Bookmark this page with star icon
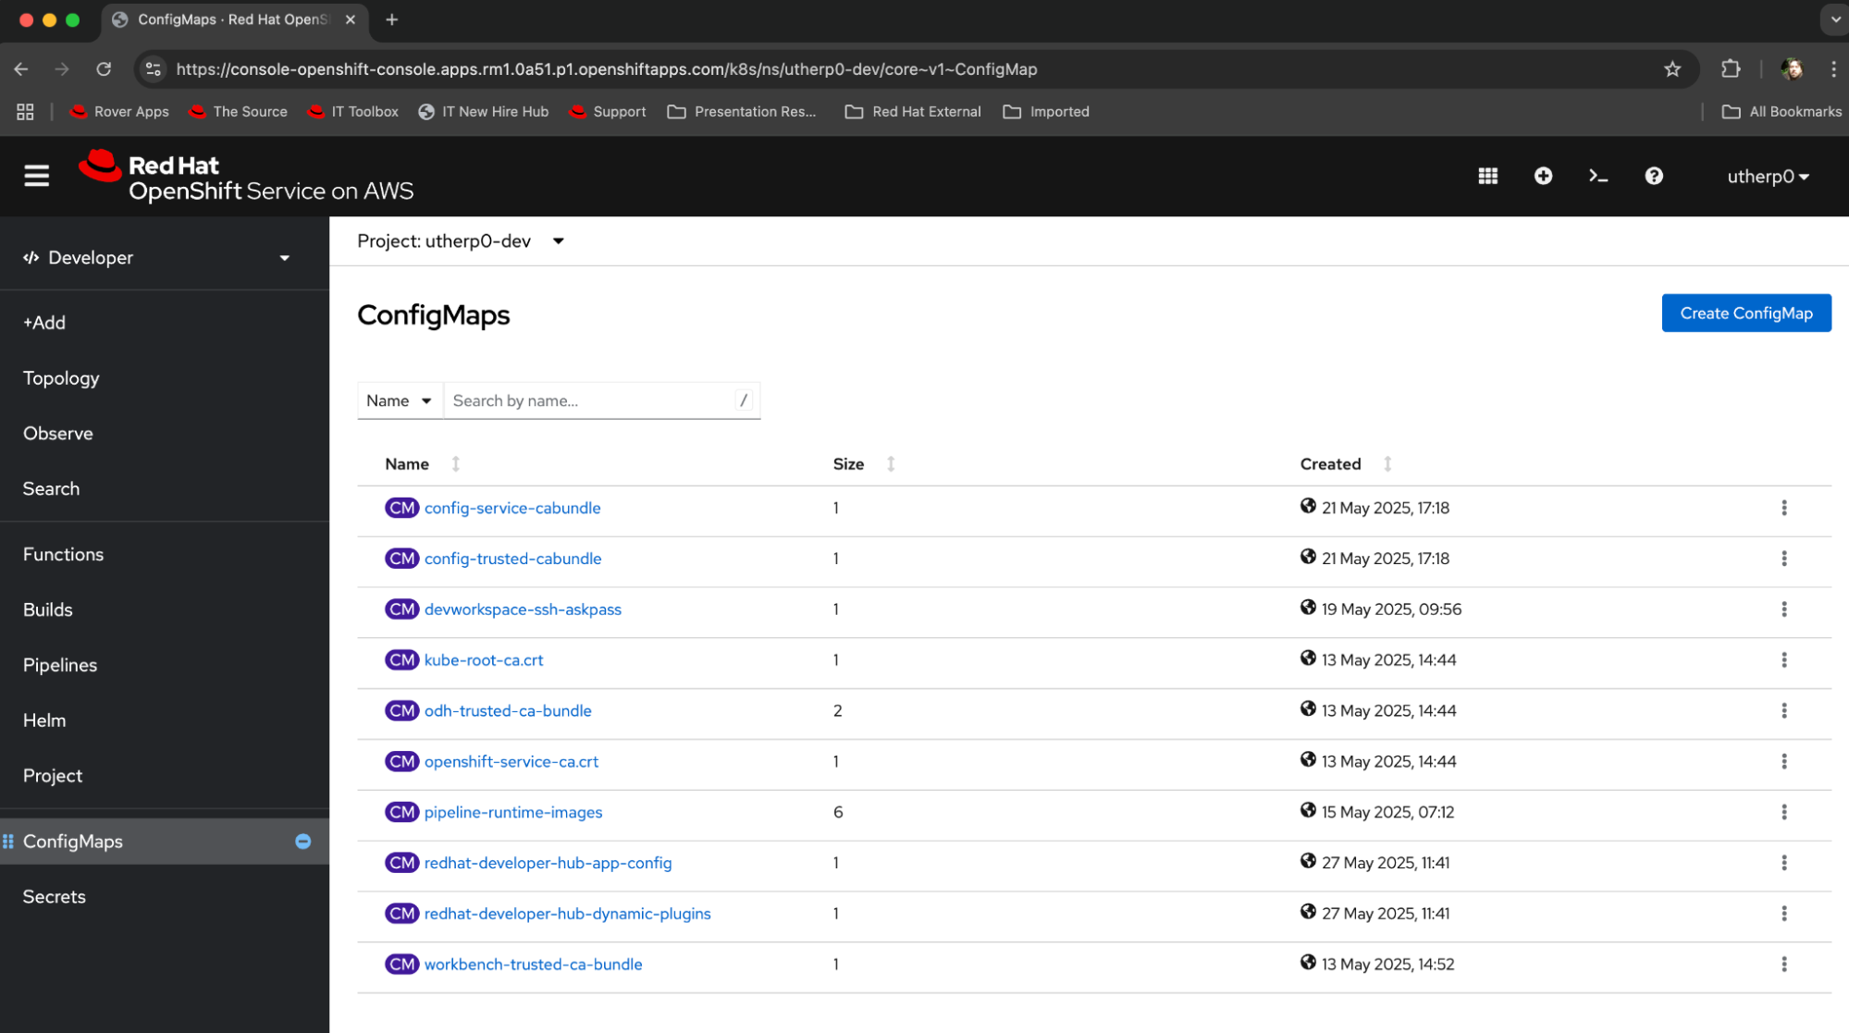 [1672, 69]
